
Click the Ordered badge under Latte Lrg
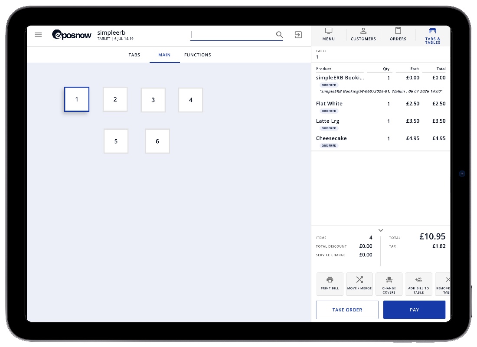pos(329,128)
